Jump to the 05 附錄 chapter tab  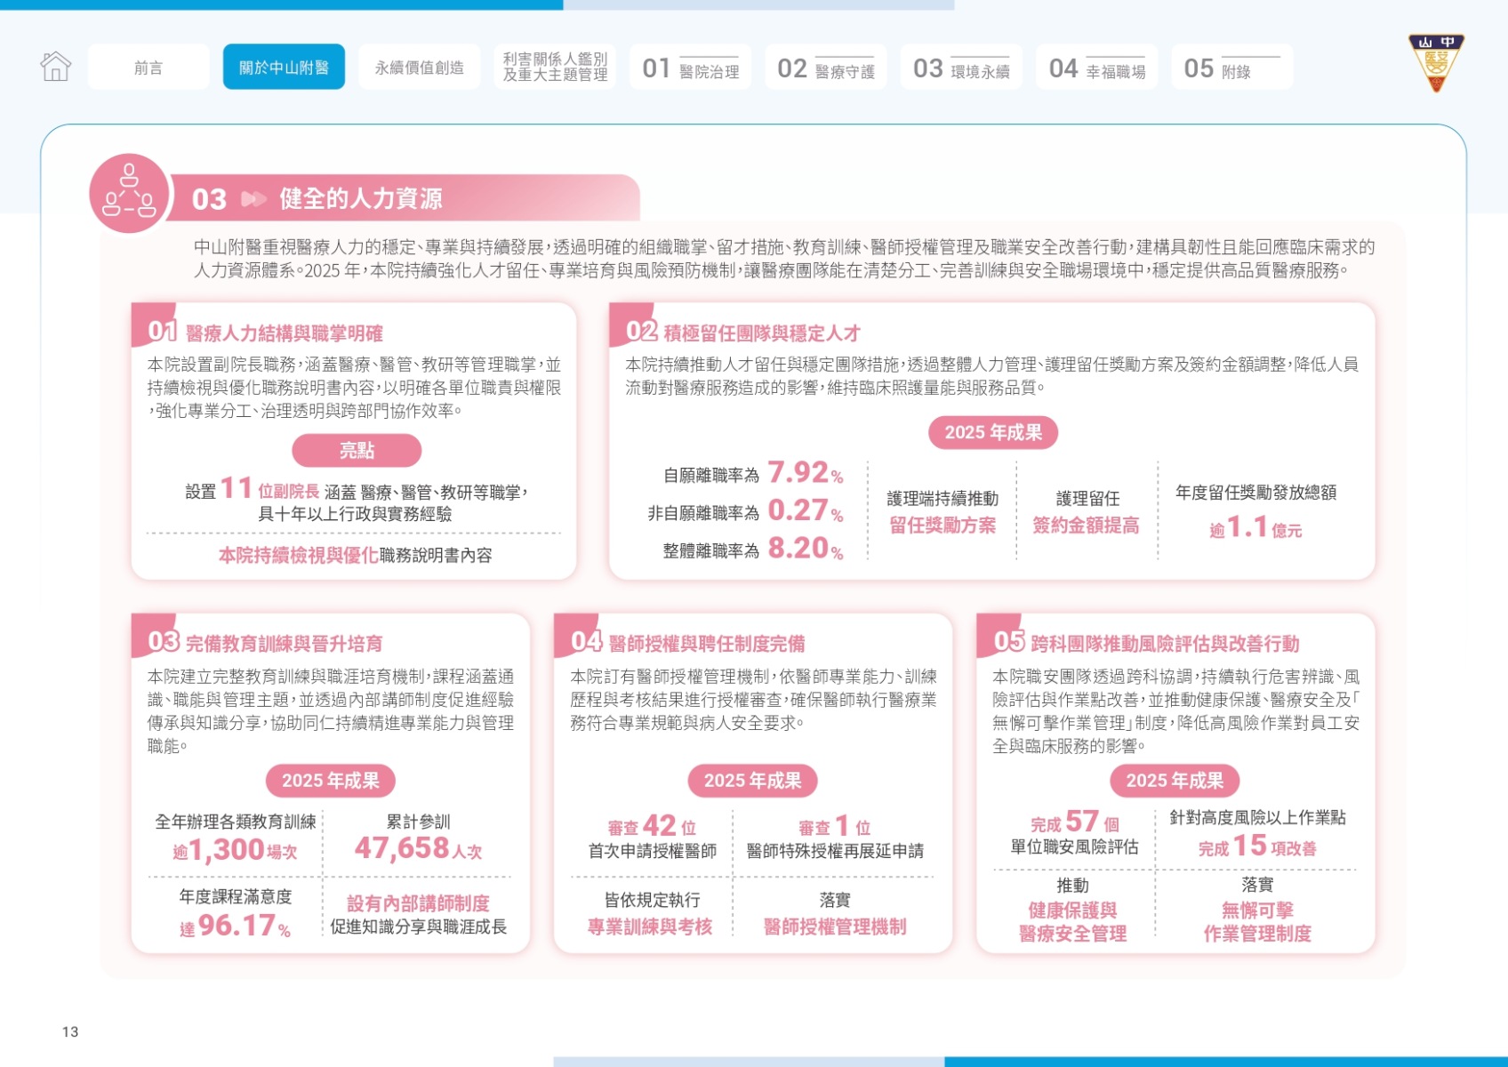tap(1232, 68)
